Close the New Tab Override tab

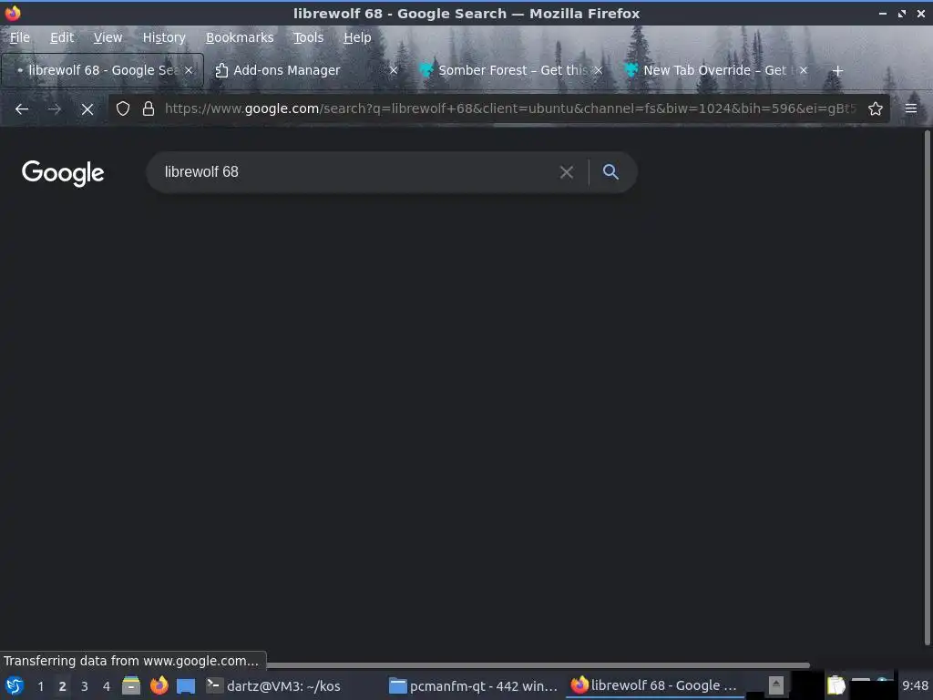[804, 70]
